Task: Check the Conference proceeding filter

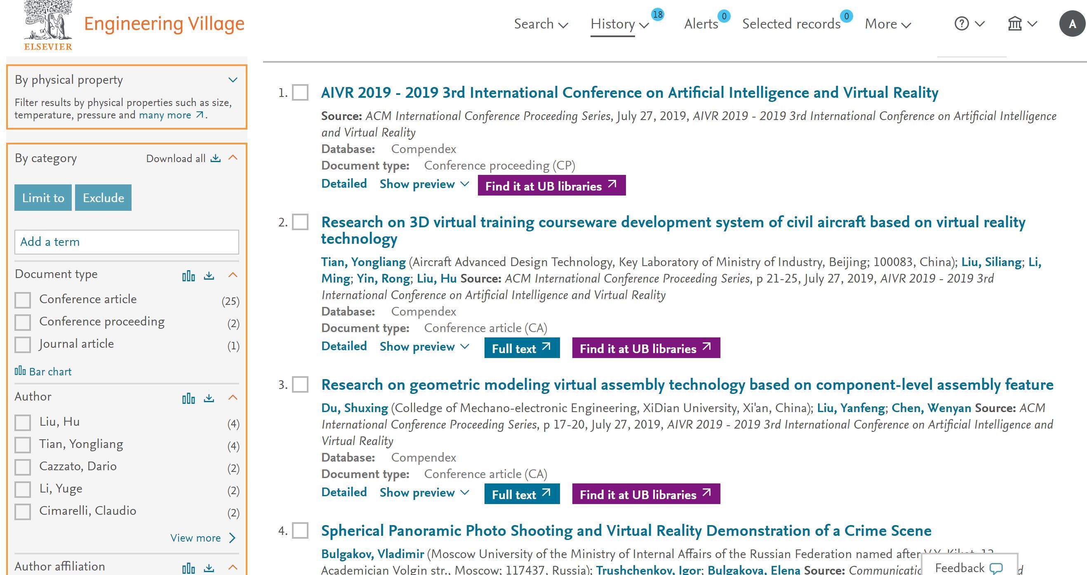Action: point(23,323)
